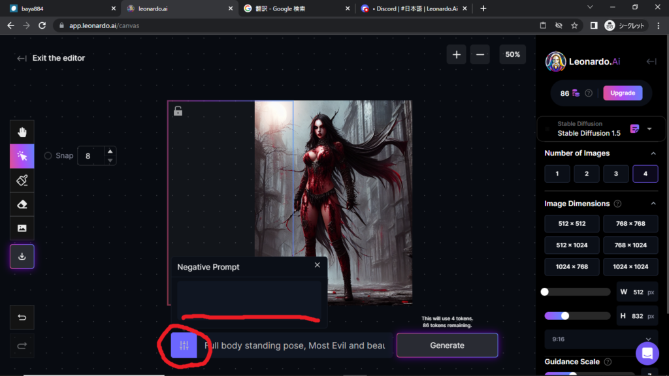Click the undo arrow icon
The width and height of the screenshot is (669, 376).
(22, 318)
